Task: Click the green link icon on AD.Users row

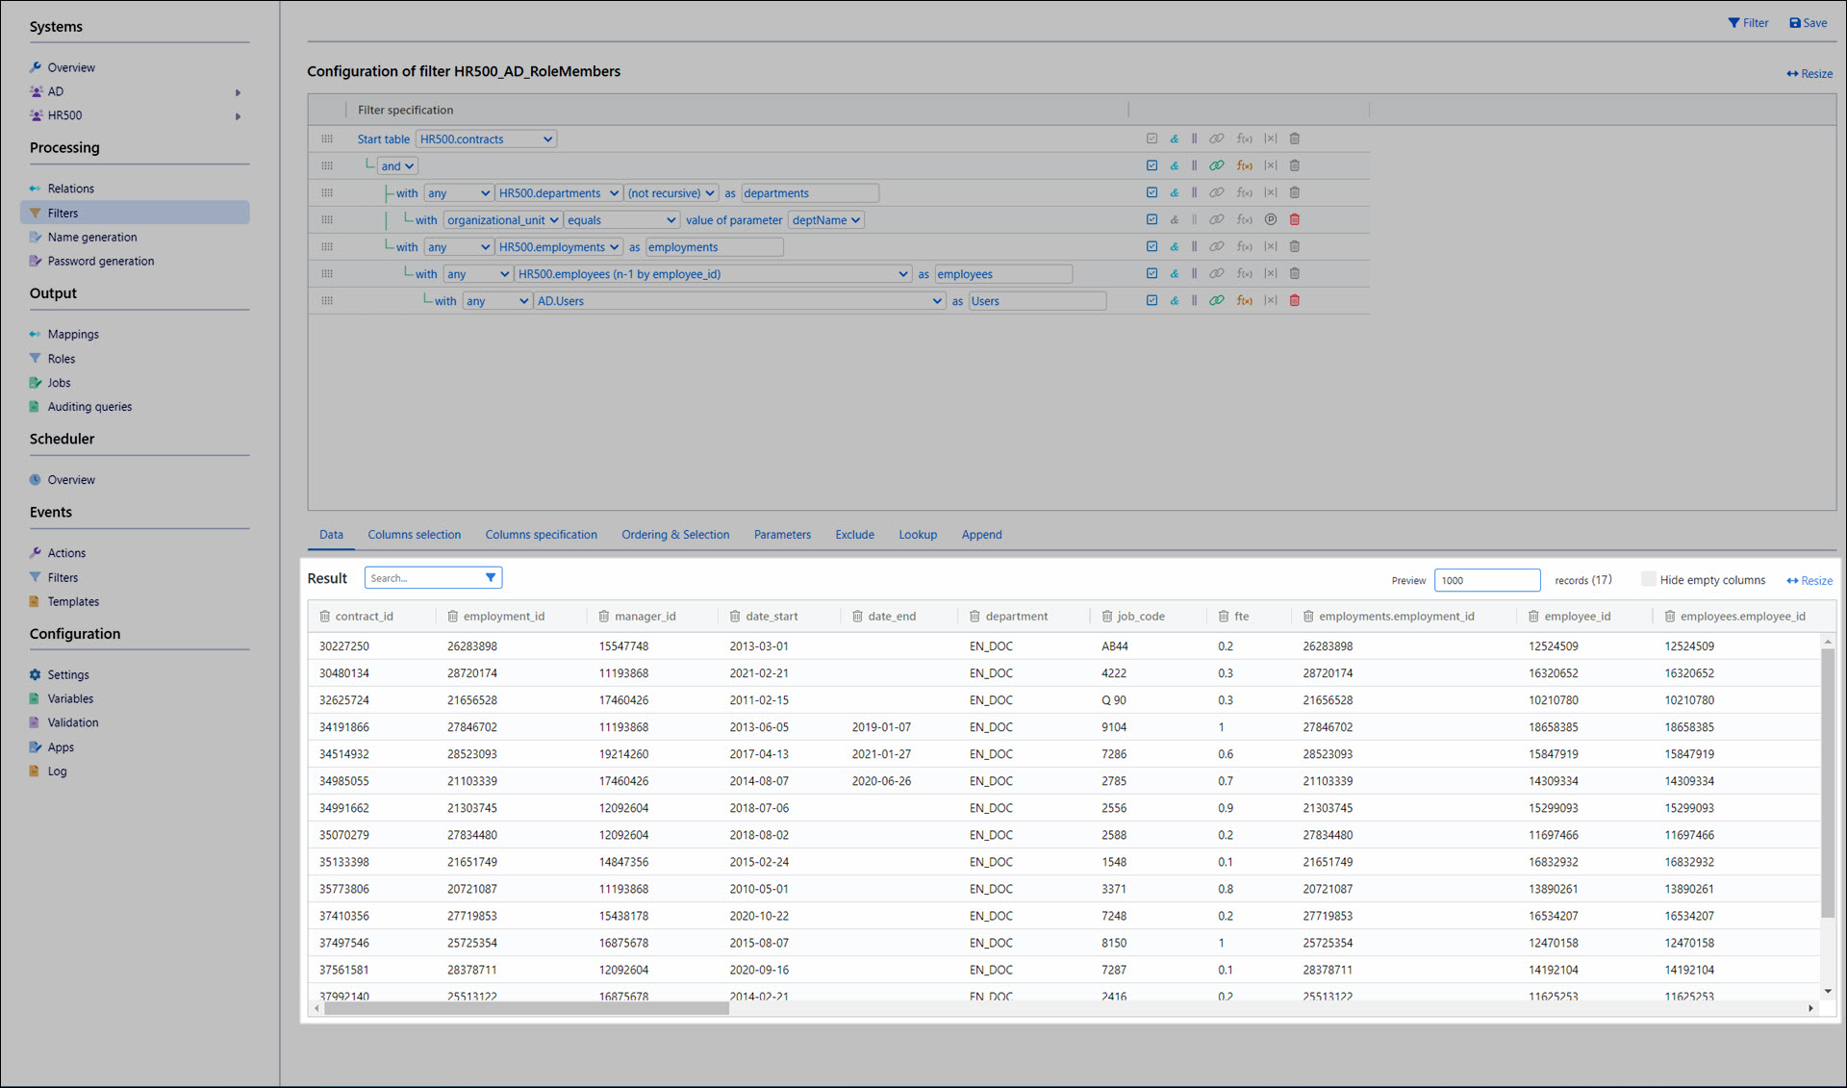Action: (x=1216, y=301)
